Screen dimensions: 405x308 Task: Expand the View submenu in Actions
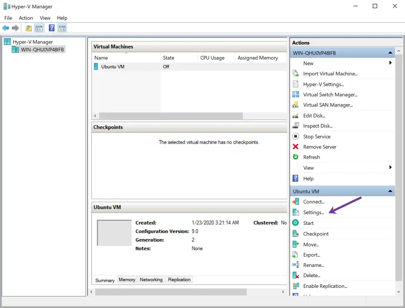[390, 167]
